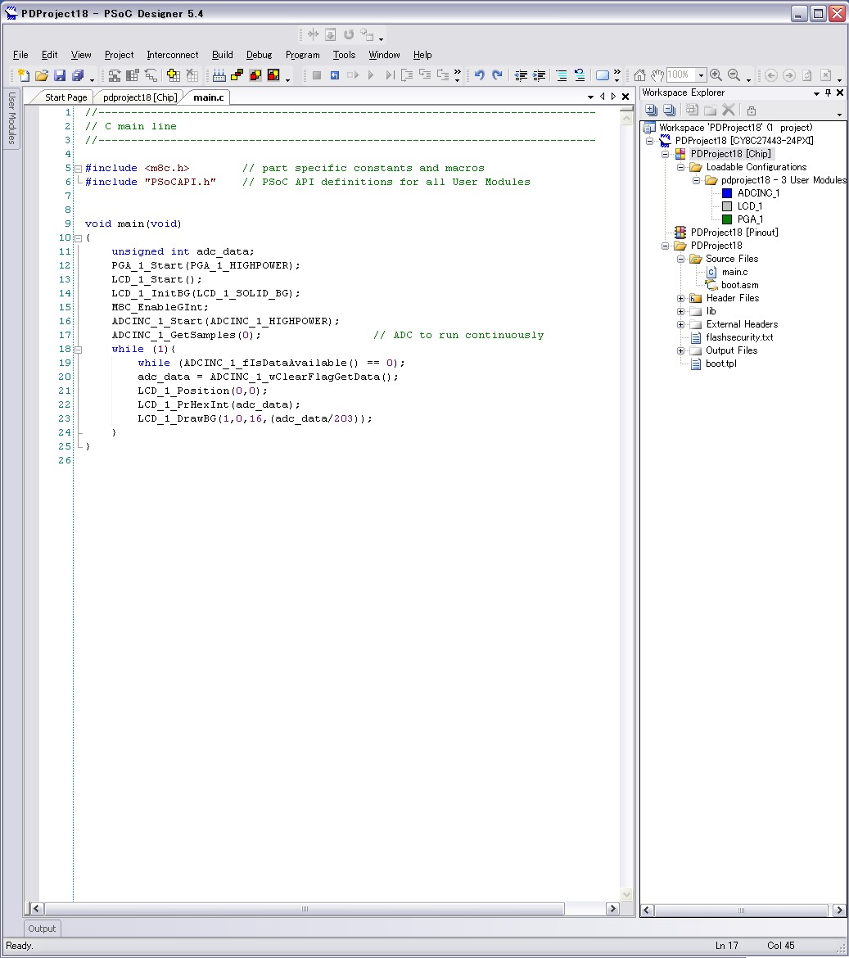
Task: Select boot.asm in Source Files
Action: [x=739, y=285]
